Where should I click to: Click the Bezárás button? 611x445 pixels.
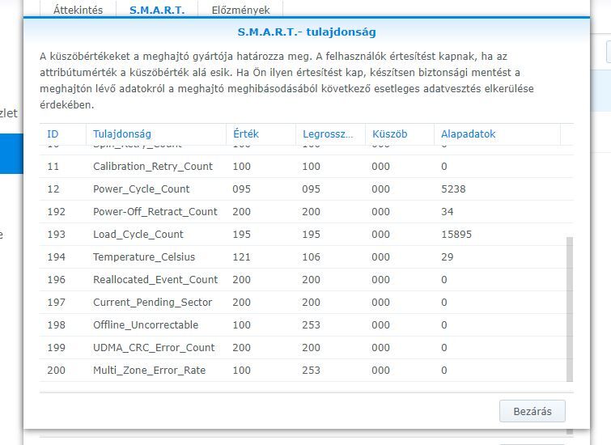click(x=533, y=411)
